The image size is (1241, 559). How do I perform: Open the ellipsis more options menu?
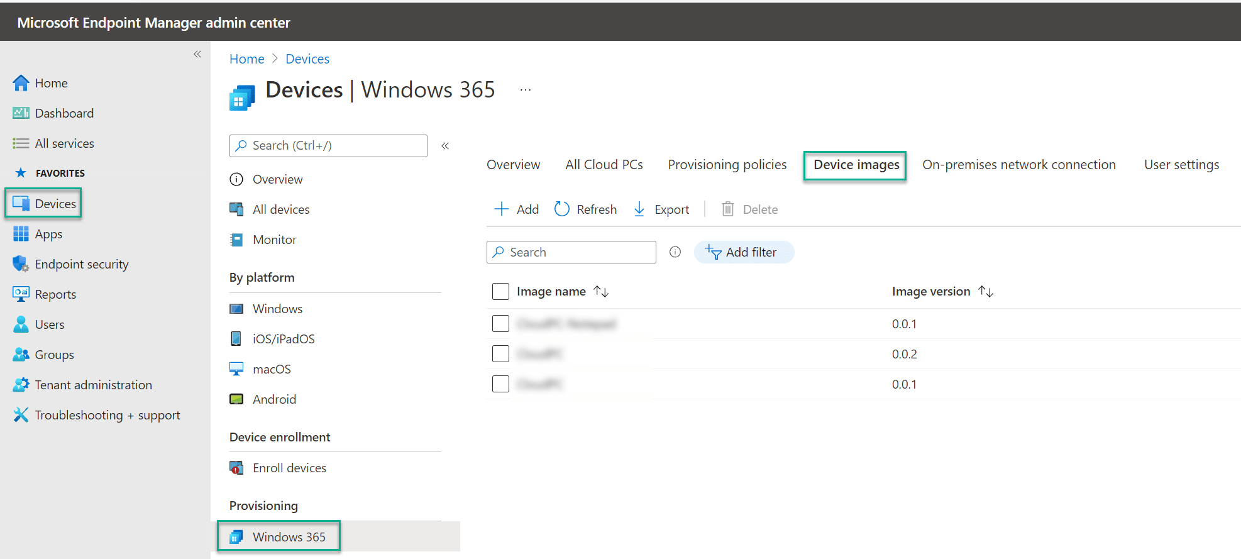pos(526,90)
